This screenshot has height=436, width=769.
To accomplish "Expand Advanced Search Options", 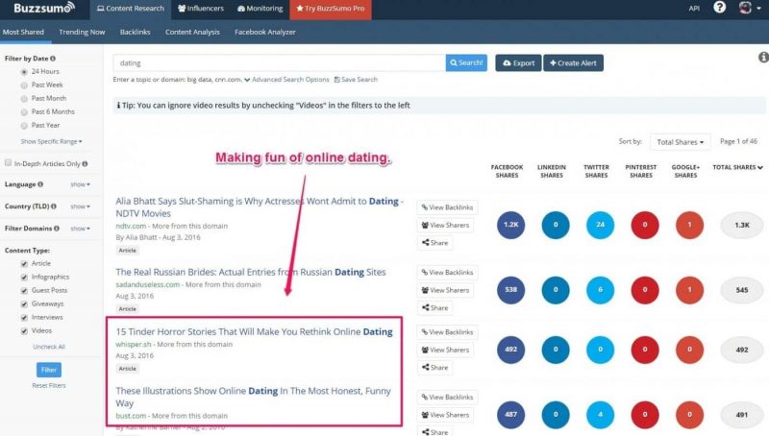I will tap(286, 80).
